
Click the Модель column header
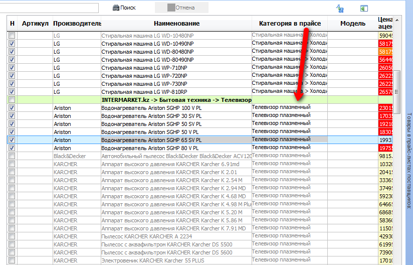tap(353, 24)
